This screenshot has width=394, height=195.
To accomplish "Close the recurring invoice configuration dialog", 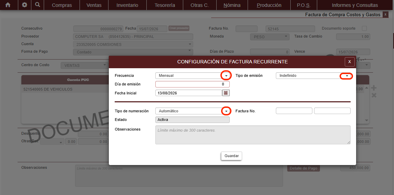I will 350,62.
